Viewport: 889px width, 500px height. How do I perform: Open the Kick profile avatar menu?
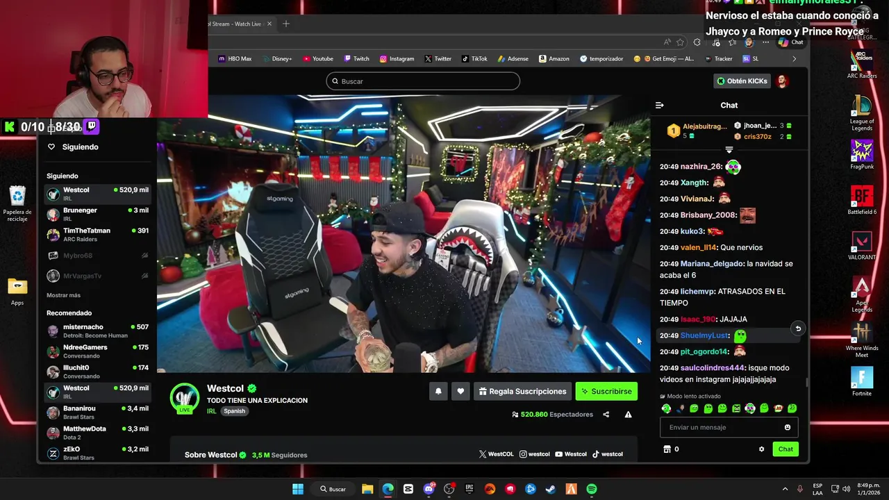(782, 81)
